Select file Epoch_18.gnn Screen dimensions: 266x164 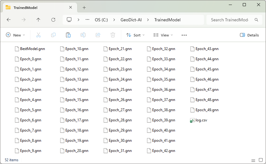pos(74,130)
